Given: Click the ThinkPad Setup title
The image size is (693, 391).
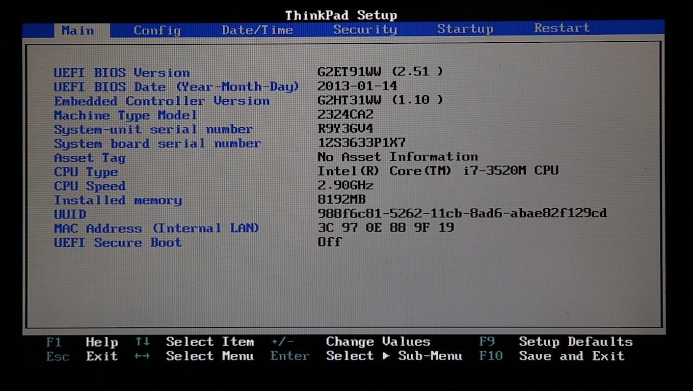Looking at the screenshot, I should [x=341, y=15].
